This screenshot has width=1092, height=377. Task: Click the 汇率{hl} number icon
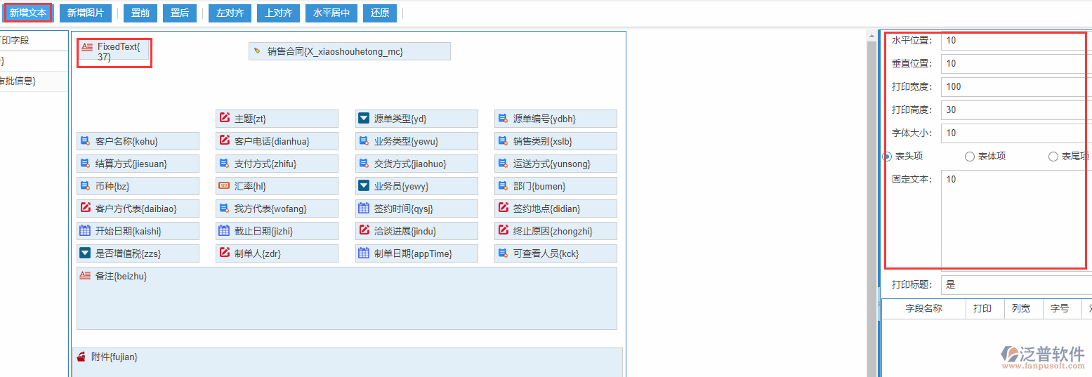(224, 186)
